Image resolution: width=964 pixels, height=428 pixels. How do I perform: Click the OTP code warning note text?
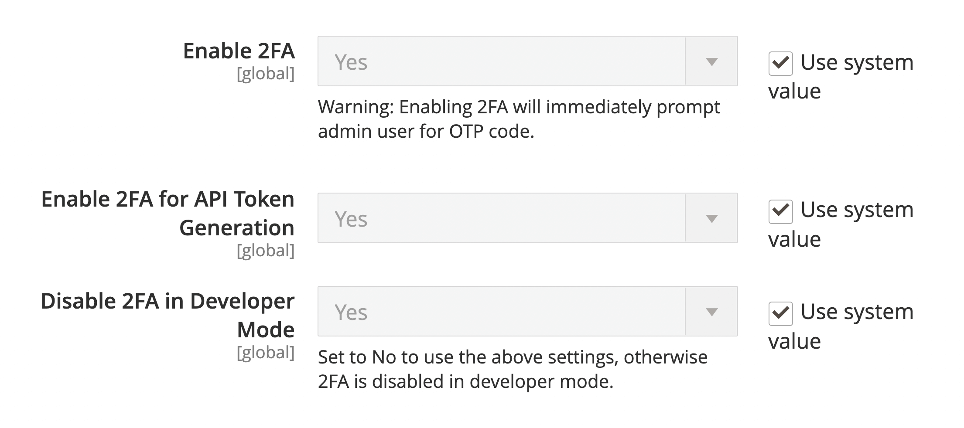pos(519,119)
